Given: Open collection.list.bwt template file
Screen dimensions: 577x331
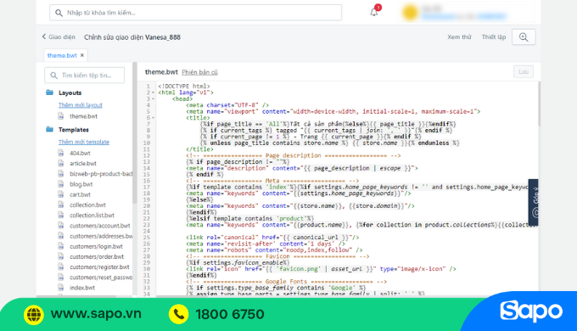Looking at the screenshot, I should [x=92, y=215].
